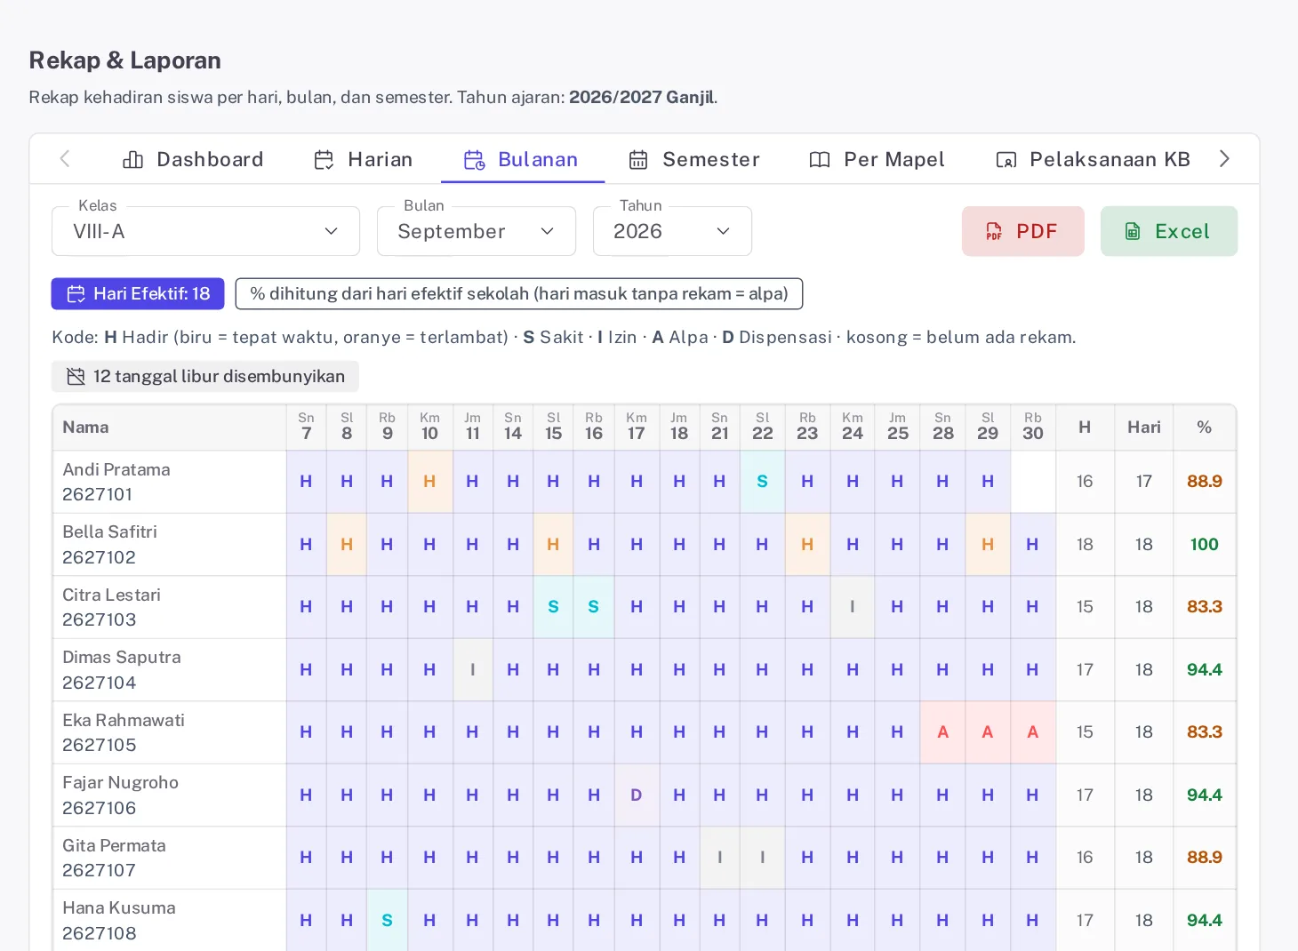
Task: Click the Bulanan calendar-clock icon
Action: (x=474, y=160)
